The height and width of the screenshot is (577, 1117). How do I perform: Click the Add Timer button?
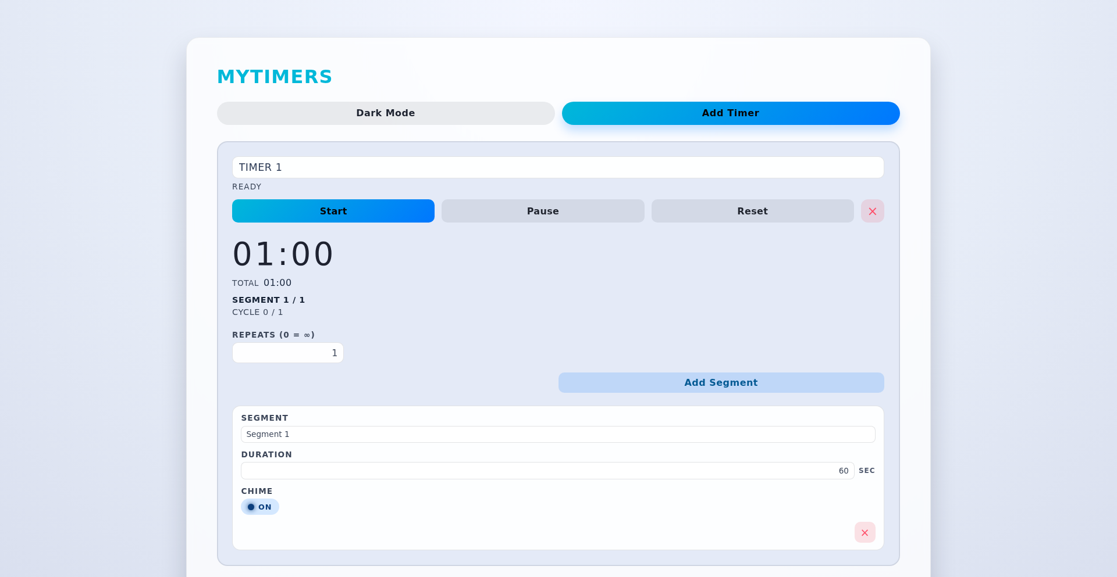(x=731, y=113)
